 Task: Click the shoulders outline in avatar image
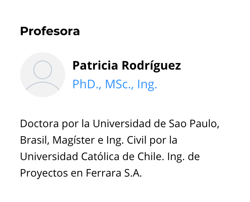(x=43, y=86)
